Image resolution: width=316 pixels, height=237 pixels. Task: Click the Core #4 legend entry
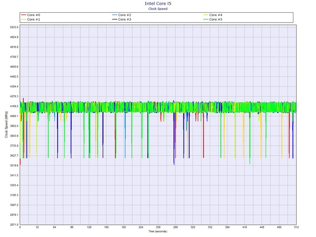[x=213, y=15]
